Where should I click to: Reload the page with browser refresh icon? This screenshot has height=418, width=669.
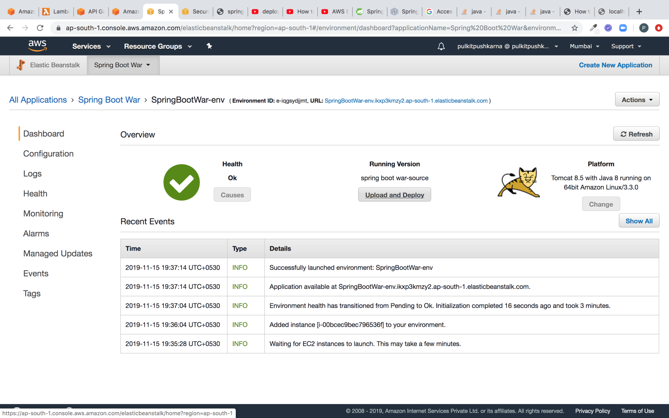pos(40,28)
